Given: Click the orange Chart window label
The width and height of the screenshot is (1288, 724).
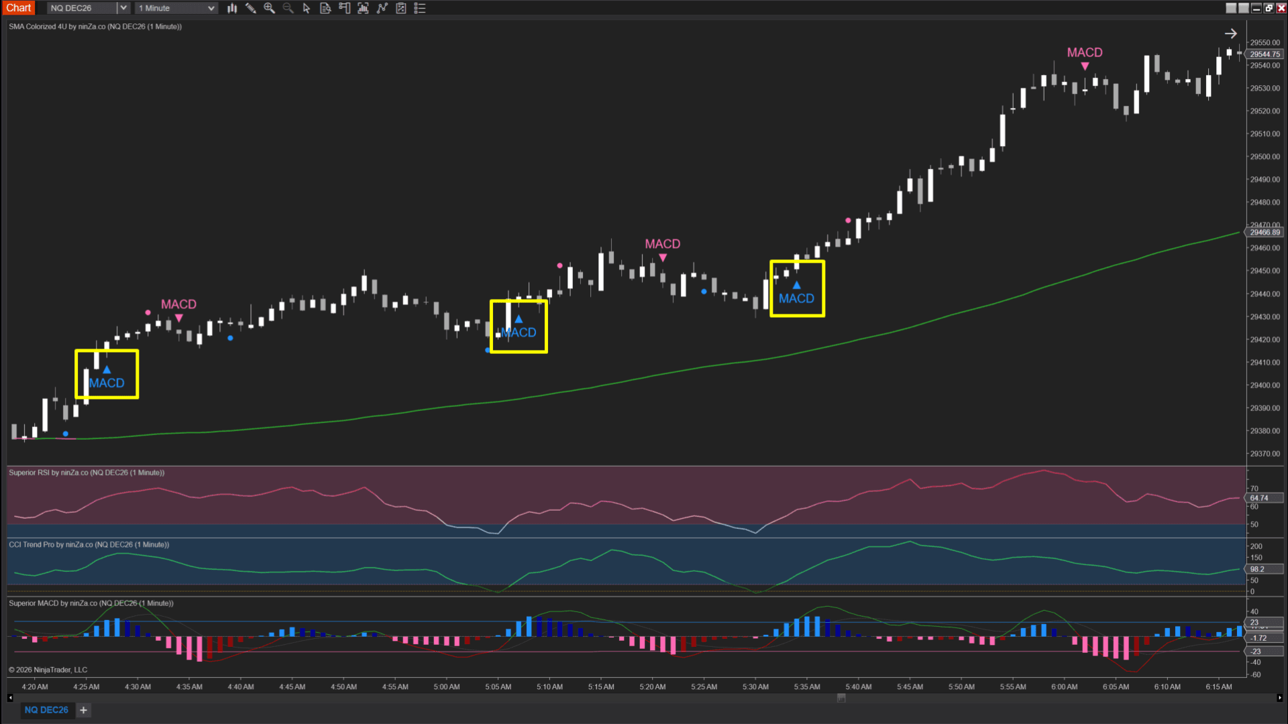Looking at the screenshot, I should click(x=19, y=8).
